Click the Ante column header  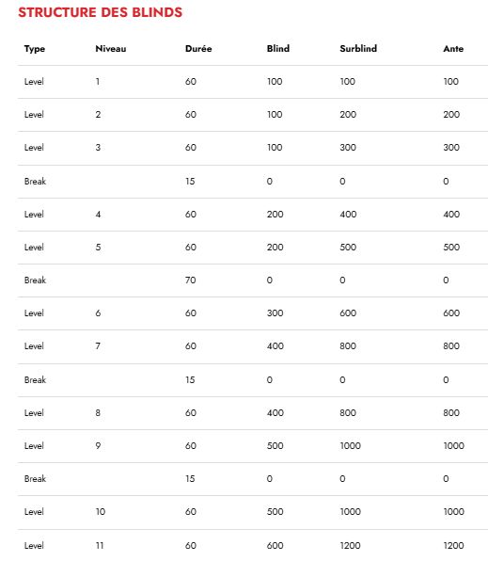[x=453, y=49]
